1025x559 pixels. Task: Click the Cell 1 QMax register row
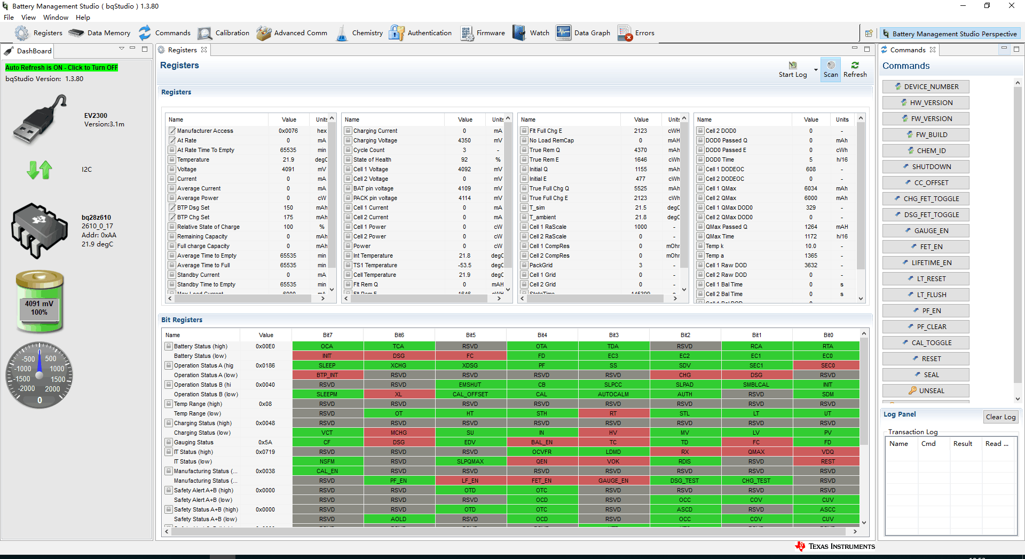[x=776, y=189]
